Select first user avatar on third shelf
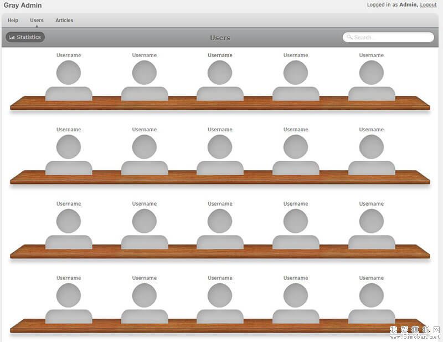443x342 pixels. (x=69, y=228)
